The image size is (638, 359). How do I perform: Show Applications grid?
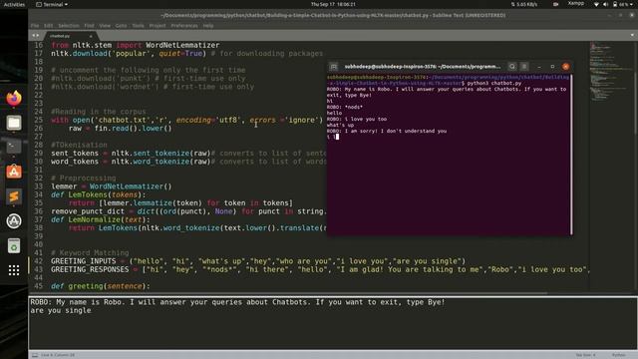coord(14,270)
